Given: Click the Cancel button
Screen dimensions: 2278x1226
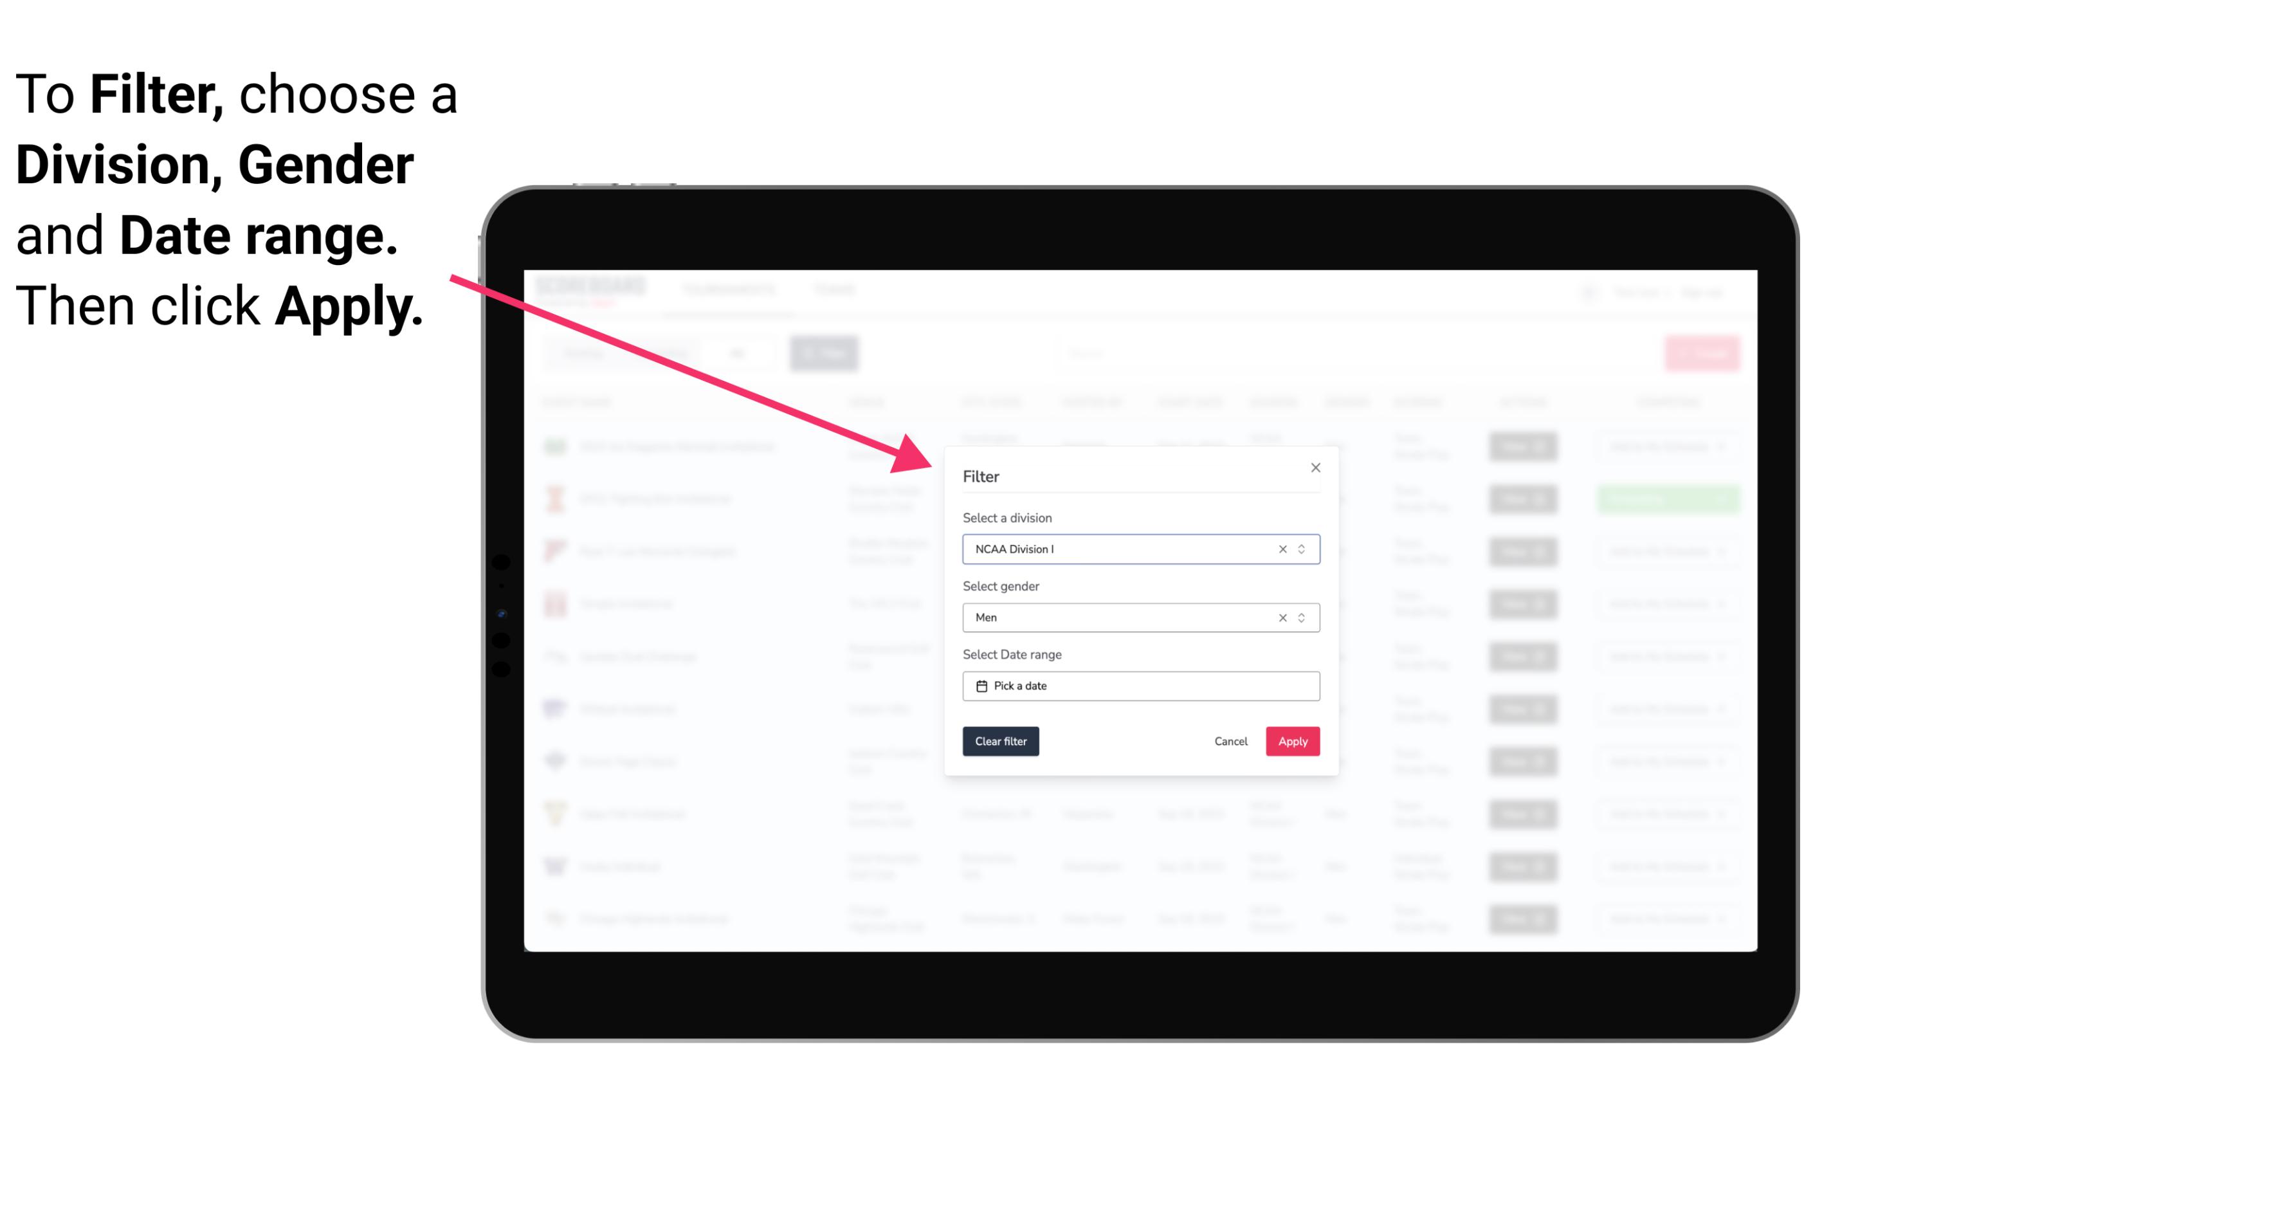Looking at the screenshot, I should (1230, 742).
